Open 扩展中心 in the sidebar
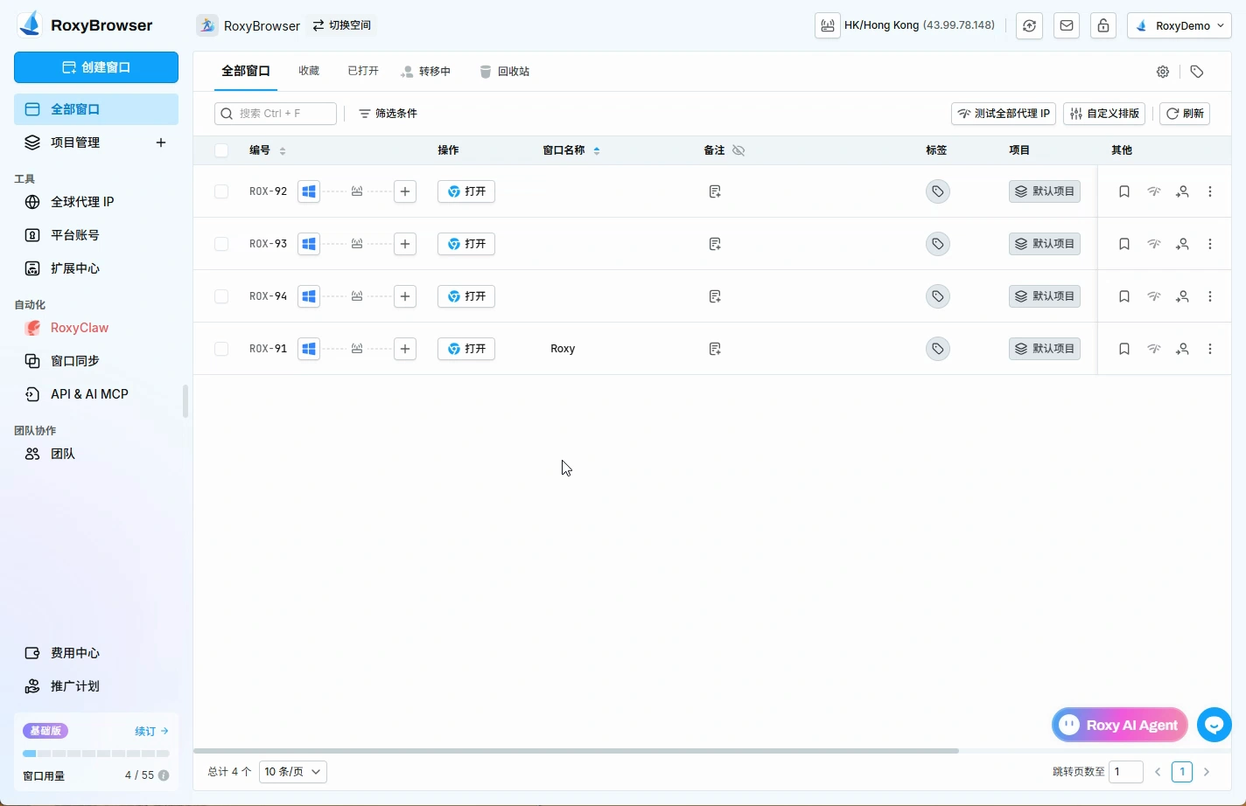This screenshot has height=806, width=1246. (96, 268)
